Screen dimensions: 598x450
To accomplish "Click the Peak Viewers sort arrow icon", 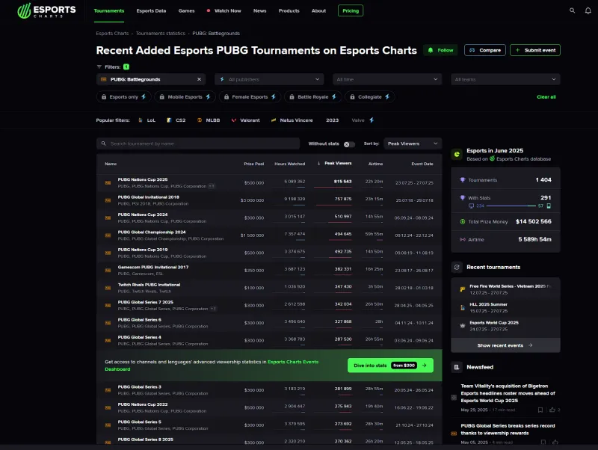I will click(x=319, y=163).
